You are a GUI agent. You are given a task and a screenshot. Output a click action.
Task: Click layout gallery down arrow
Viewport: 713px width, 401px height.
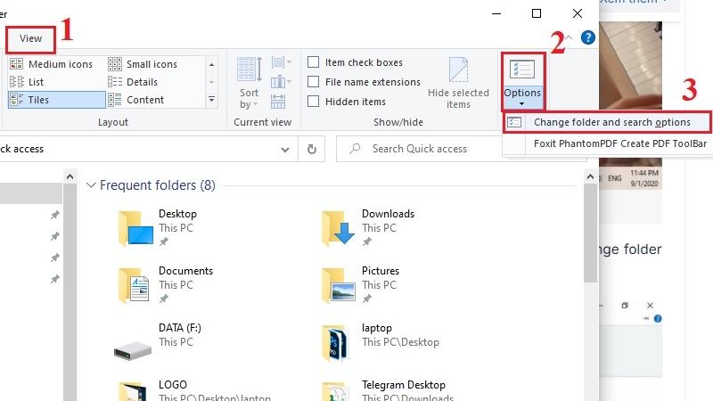[211, 82]
